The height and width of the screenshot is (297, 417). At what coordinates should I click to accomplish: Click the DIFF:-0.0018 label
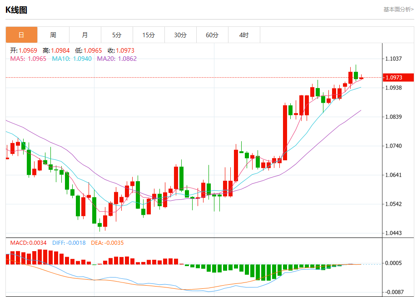click(x=69, y=243)
